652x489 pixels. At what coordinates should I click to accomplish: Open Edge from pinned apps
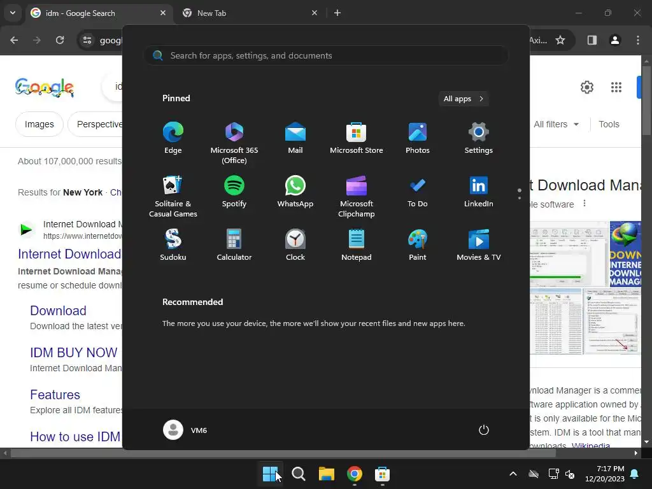173,138
